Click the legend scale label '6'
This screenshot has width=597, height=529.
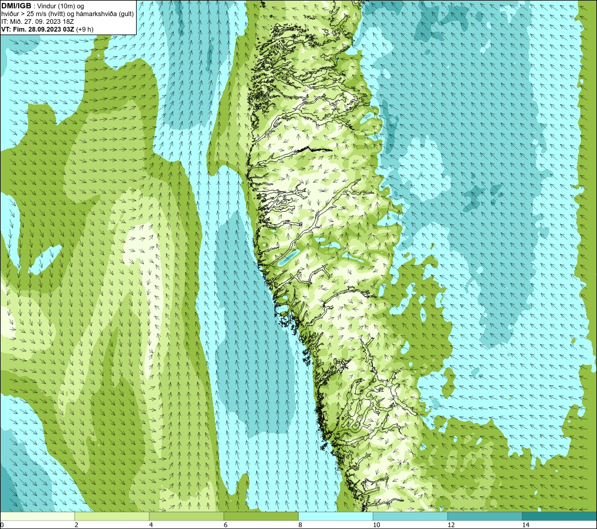tap(226, 525)
